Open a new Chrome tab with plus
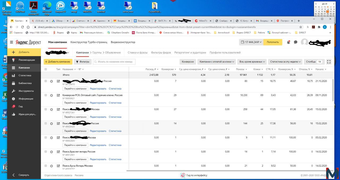 tap(299, 21)
